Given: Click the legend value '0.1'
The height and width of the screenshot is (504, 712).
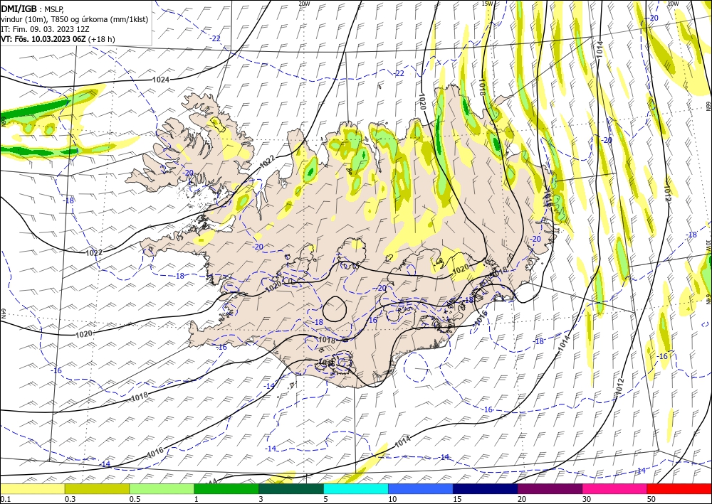Looking at the screenshot, I should pos(4,499).
